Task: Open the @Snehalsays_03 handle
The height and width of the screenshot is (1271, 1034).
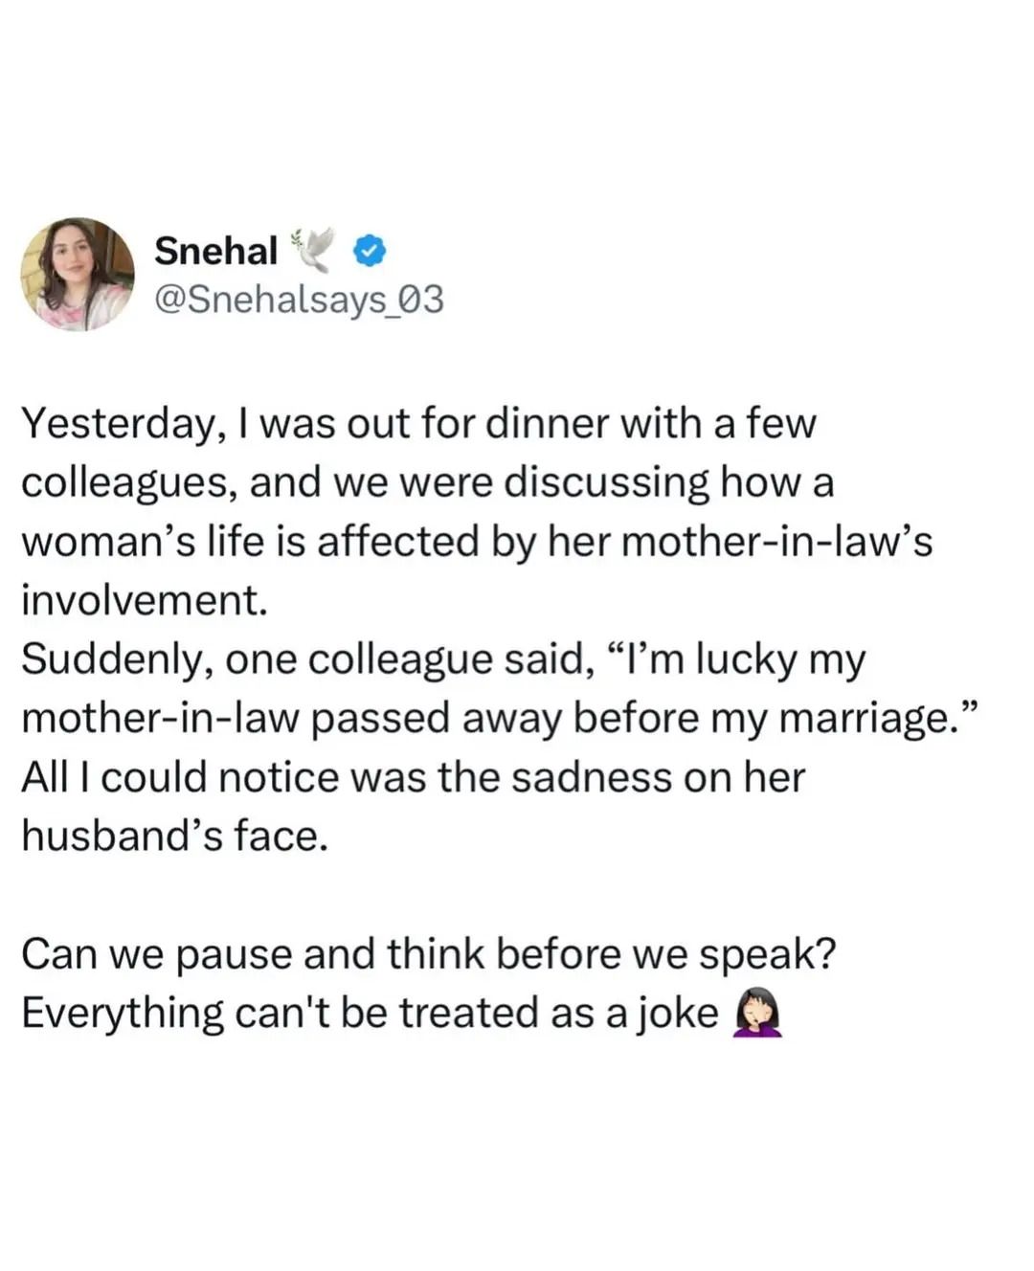Action: tap(299, 301)
